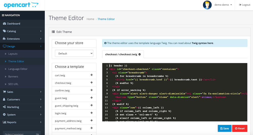Click the arrow icon beside cart.twig
This screenshot has width=253, height=135.
[x=92, y=75]
